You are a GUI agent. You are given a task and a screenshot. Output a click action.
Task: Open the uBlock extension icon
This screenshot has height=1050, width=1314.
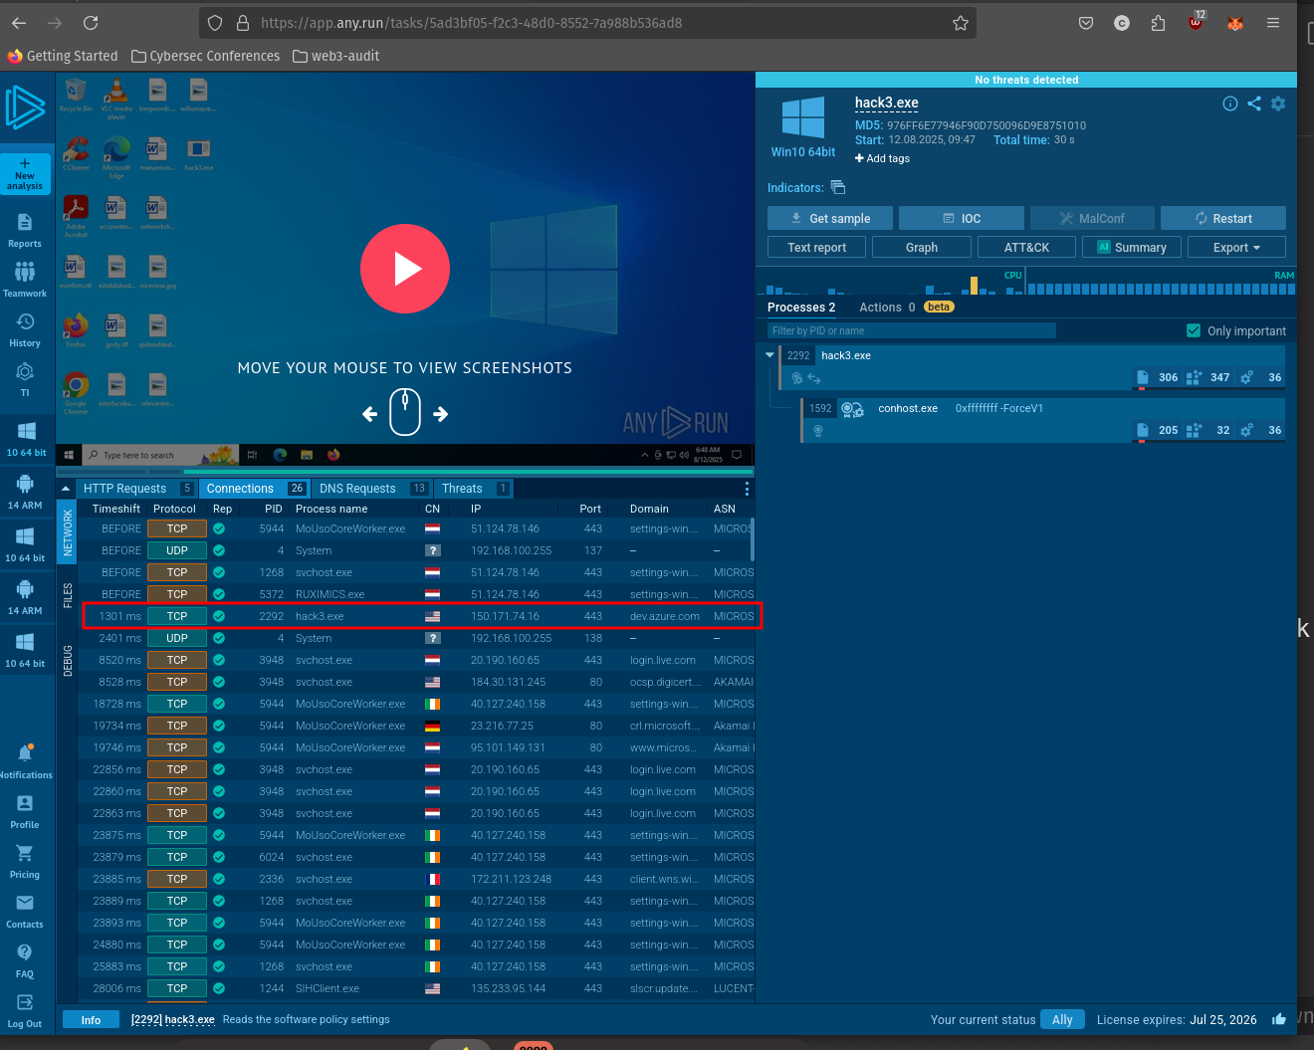point(1196,22)
